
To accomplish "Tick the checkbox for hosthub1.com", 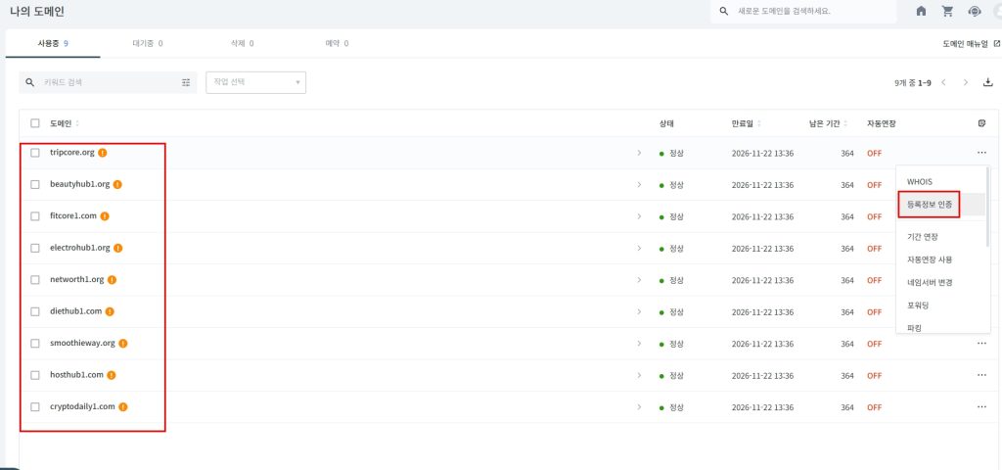I will coord(35,375).
